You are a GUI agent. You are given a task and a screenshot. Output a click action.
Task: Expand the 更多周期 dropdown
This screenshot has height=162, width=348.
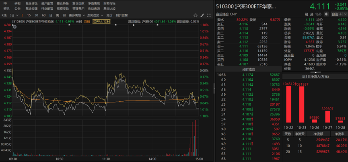pyautogui.click(x=77, y=15)
